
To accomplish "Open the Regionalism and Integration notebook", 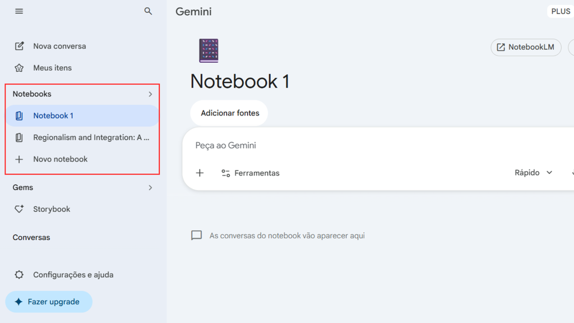I will pyautogui.click(x=91, y=137).
